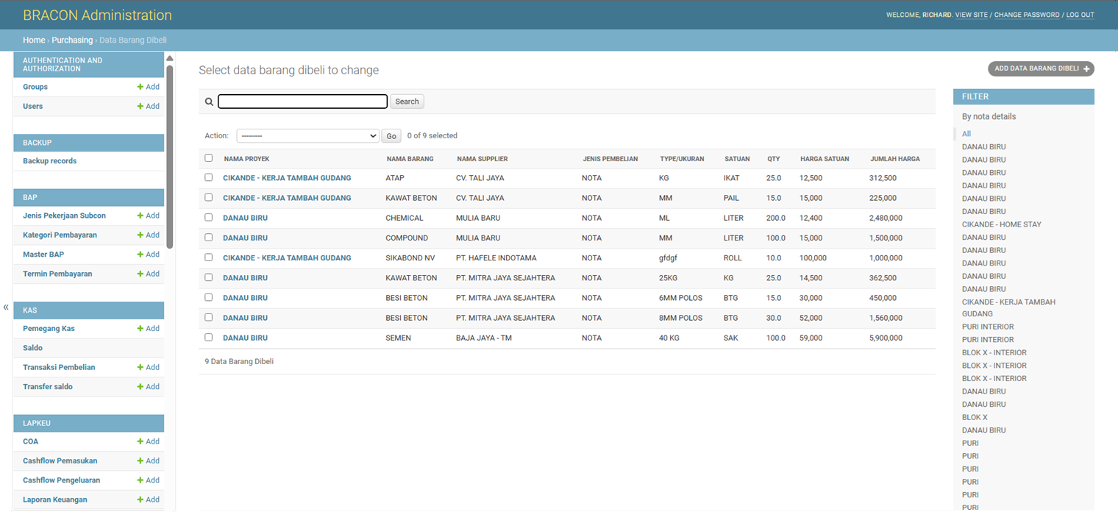Open Backup records in sidebar

click(x=49, y=161)
